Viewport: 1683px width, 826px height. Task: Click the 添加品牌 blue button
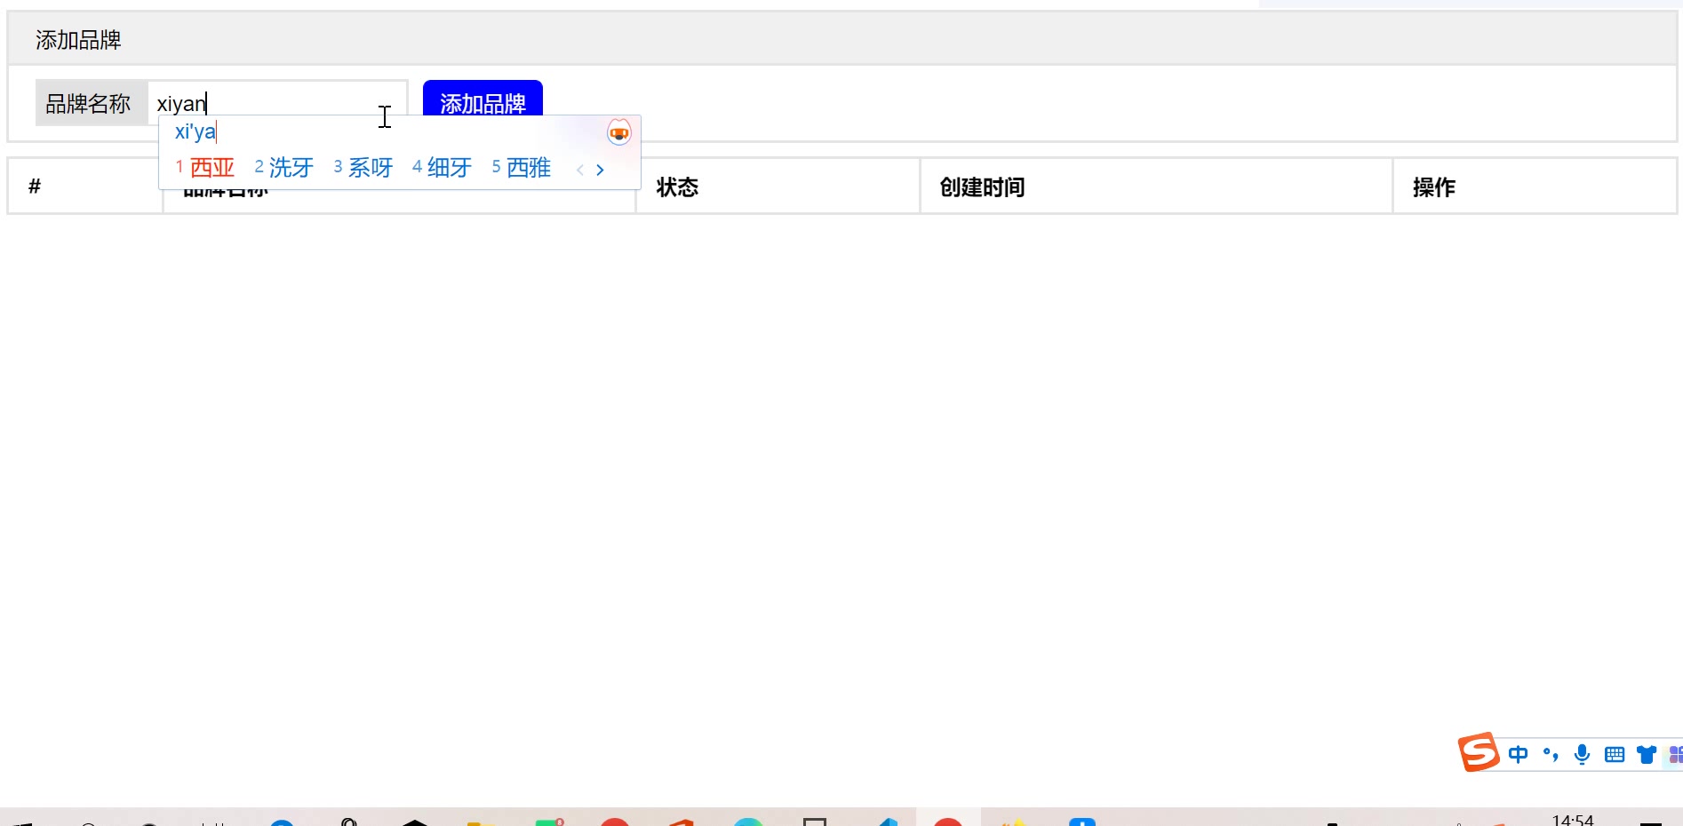483,99
